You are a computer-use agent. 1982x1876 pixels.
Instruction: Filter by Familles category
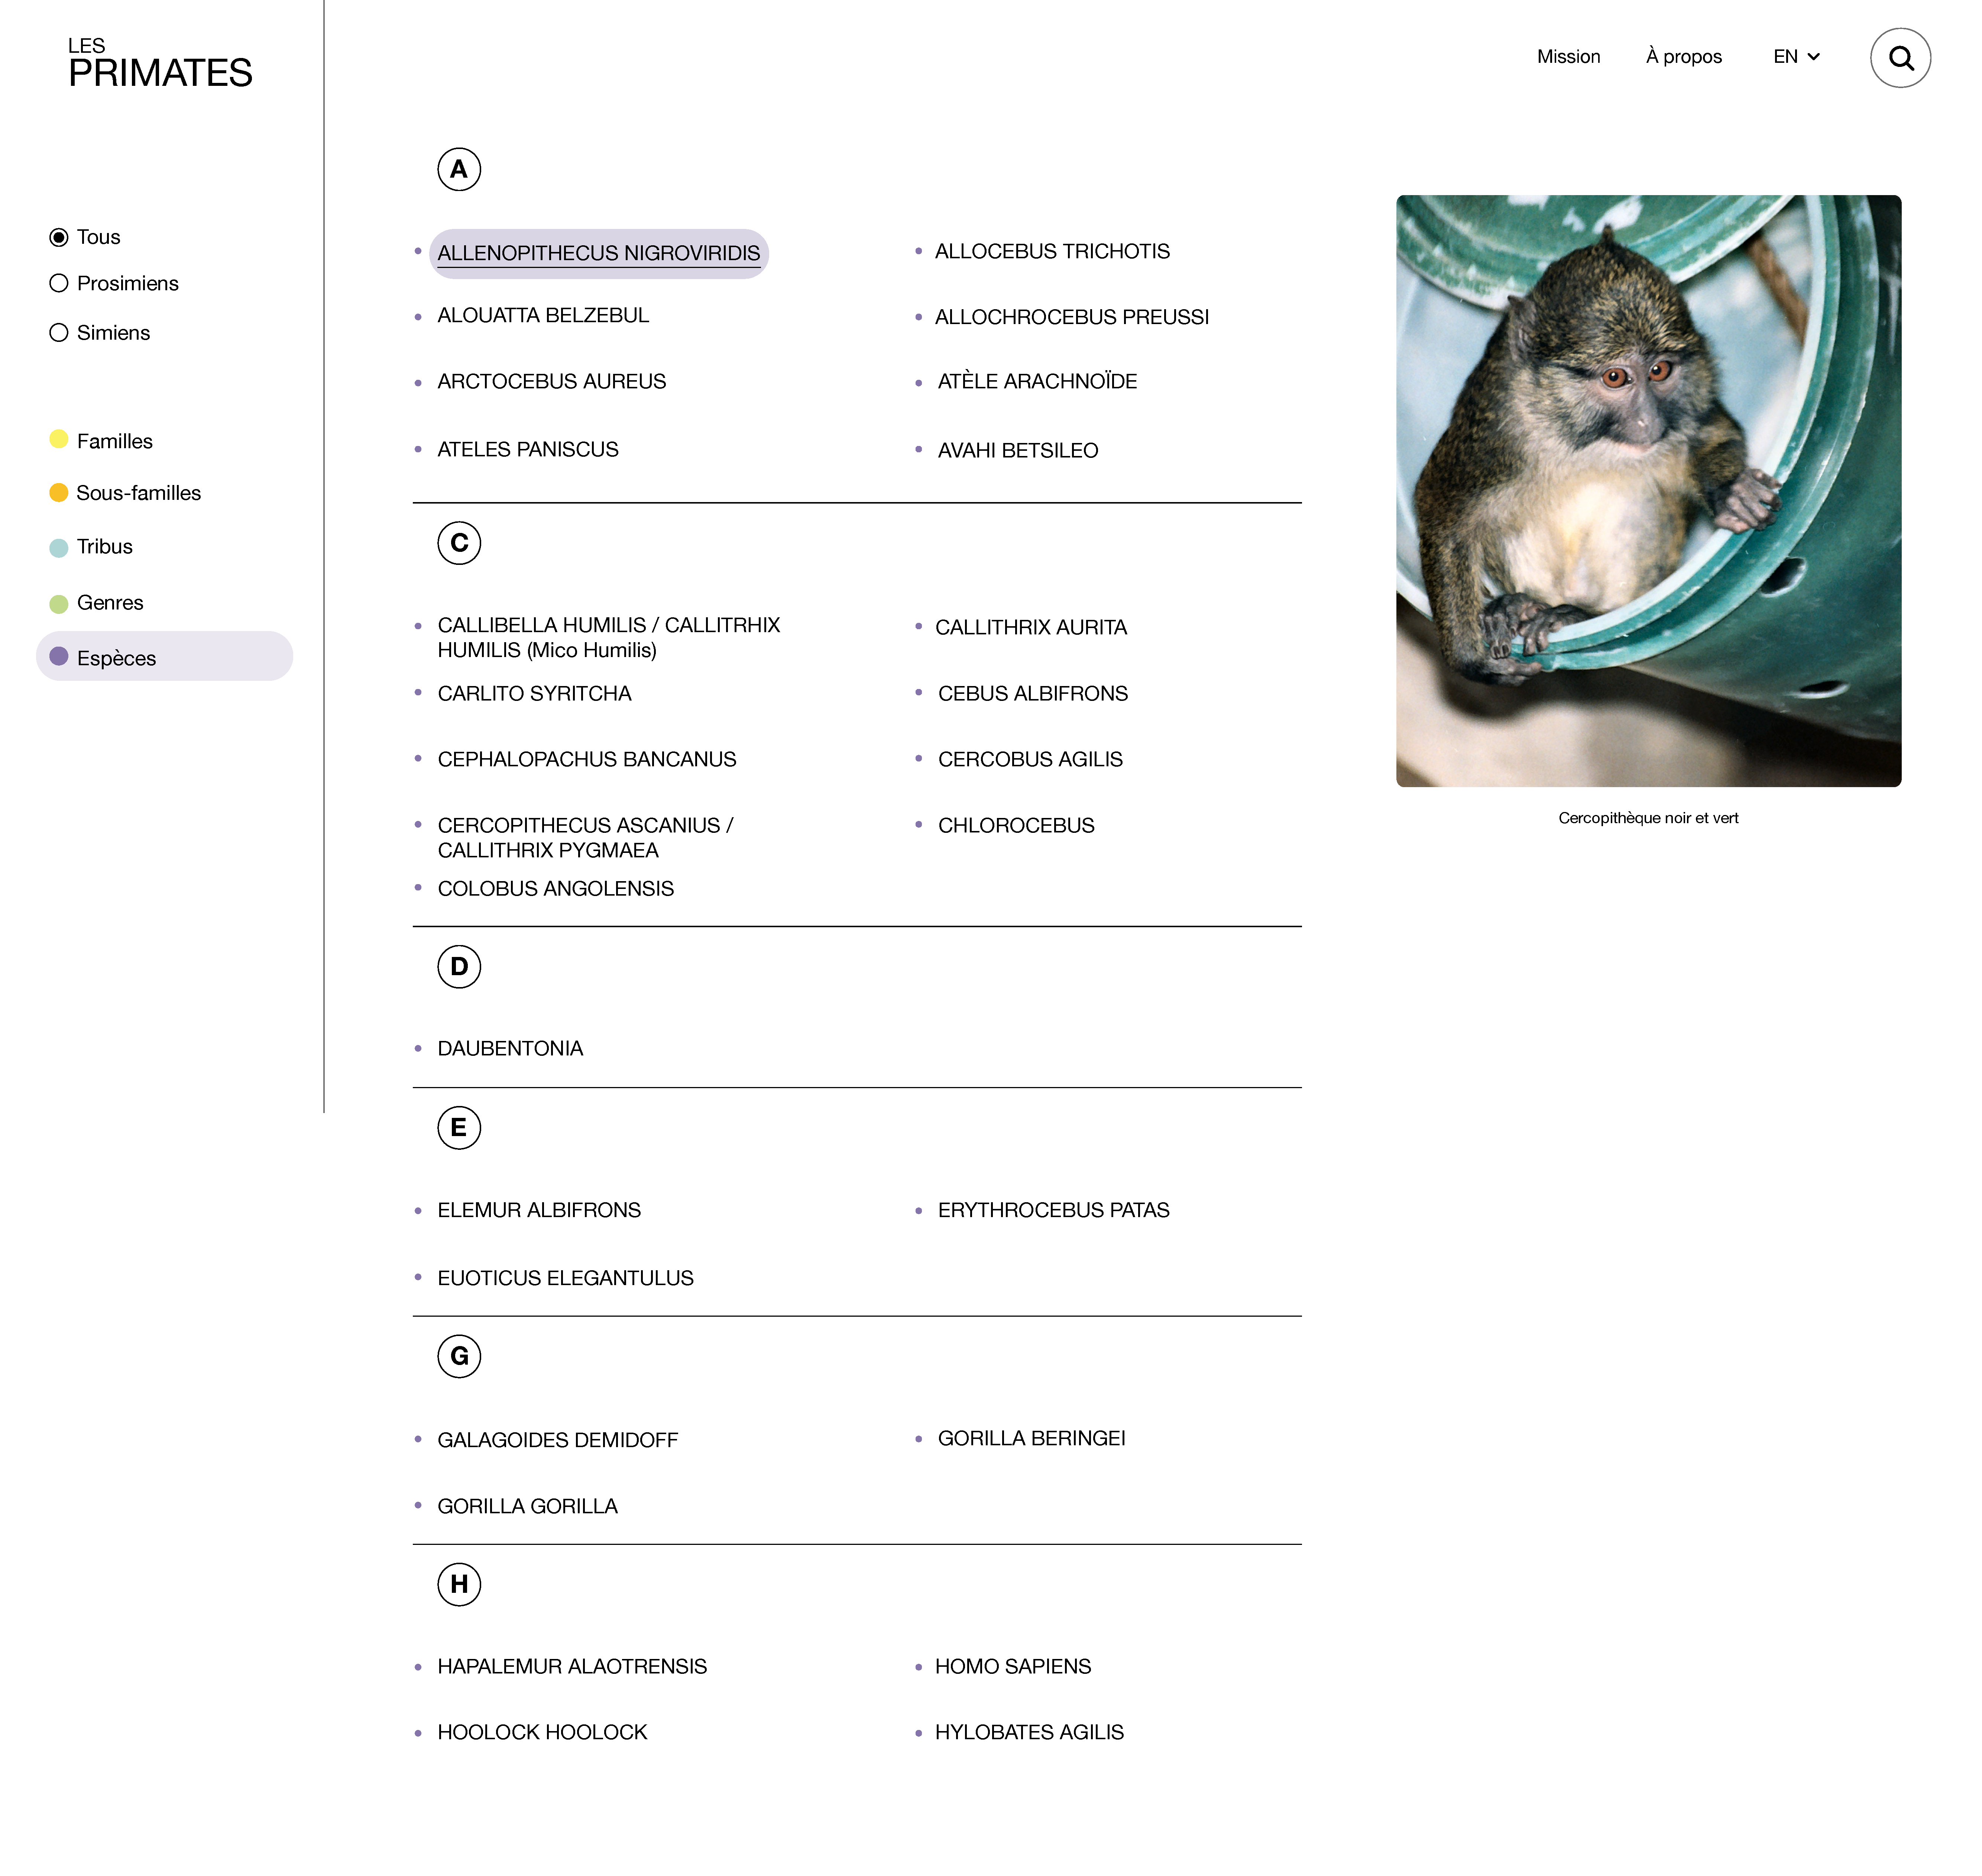114,441
